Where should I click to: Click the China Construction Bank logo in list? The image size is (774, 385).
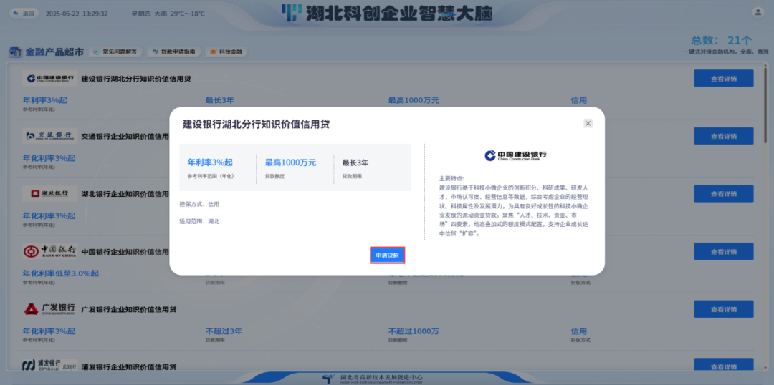point(50,79)
